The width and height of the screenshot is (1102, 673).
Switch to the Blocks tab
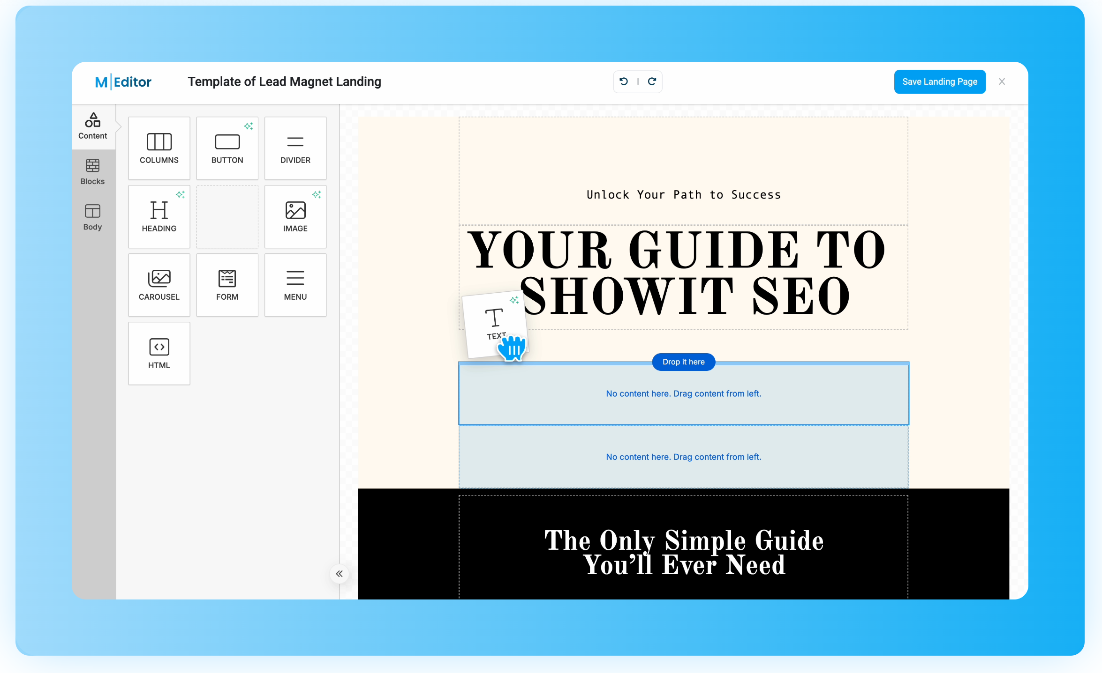click(x=92, y=172)
